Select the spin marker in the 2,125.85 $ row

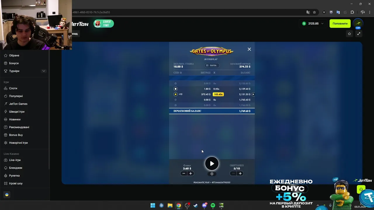point(176,83)
